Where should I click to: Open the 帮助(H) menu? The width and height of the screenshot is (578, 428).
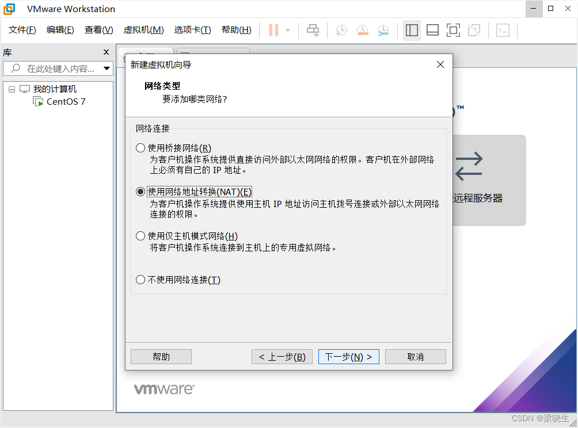(x=236, y=30)
